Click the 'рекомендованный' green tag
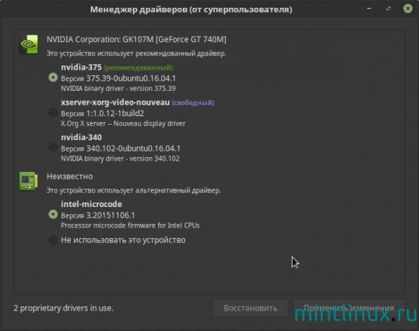 [138, 68]
